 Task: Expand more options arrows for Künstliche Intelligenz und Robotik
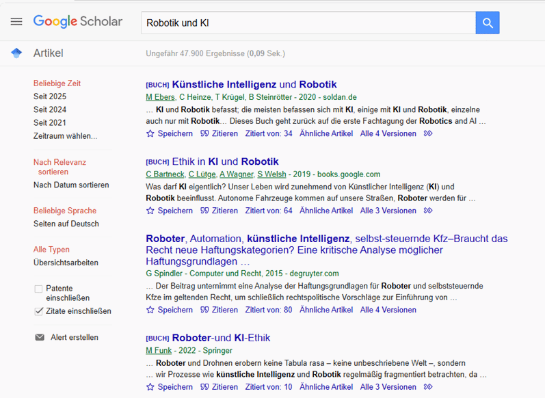(x=428, y=133)
